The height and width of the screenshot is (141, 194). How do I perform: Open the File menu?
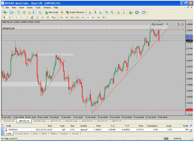[x=7, y=7]
